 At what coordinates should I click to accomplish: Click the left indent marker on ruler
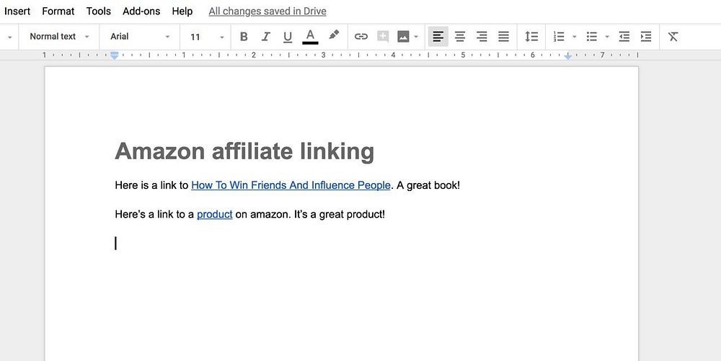point(115,55)
